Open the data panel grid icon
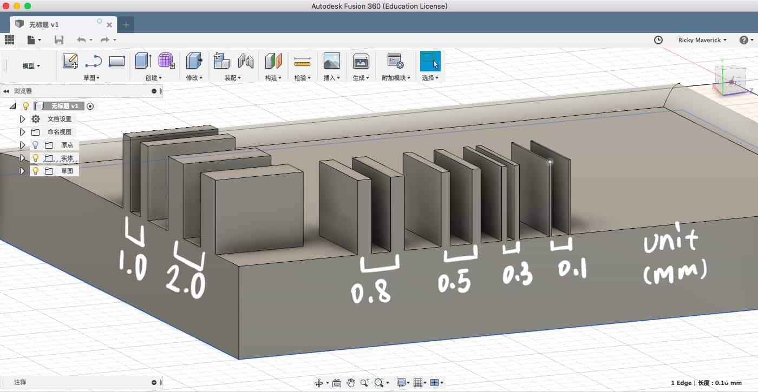This screenshot has height=392, width=758. point(9,40)
